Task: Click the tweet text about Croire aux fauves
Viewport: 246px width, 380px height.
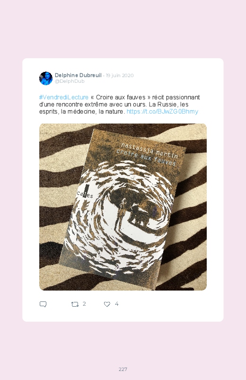Action: [x=120, y=105]
